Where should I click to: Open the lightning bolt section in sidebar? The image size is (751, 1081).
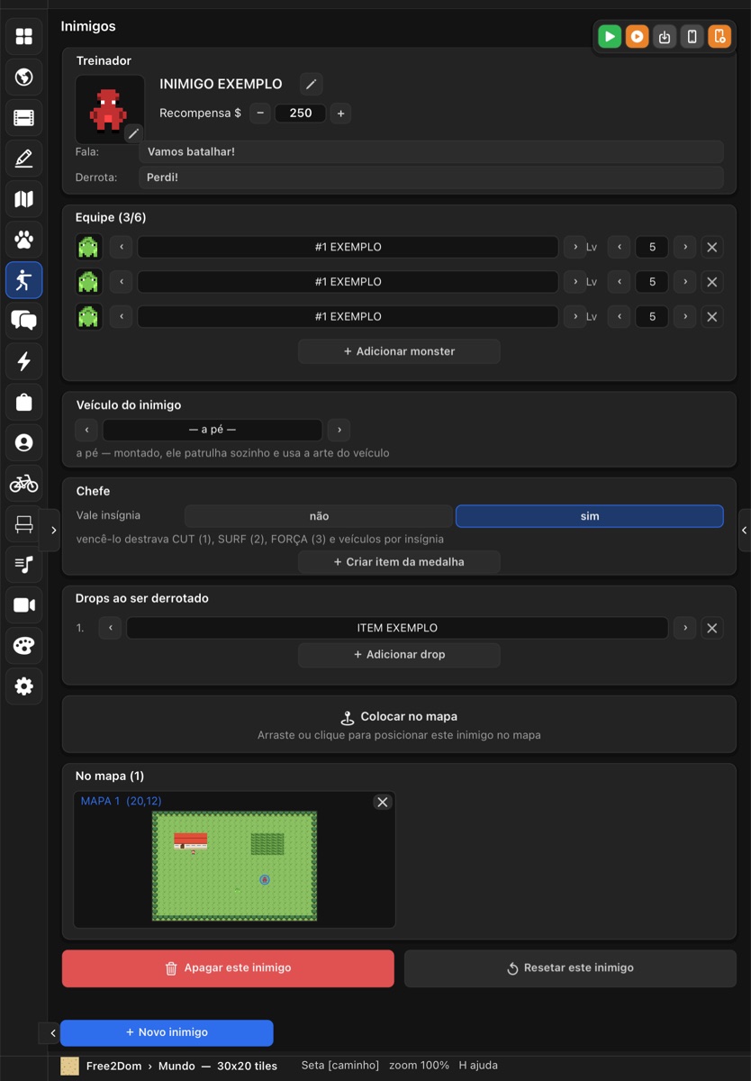click(24, 361)
